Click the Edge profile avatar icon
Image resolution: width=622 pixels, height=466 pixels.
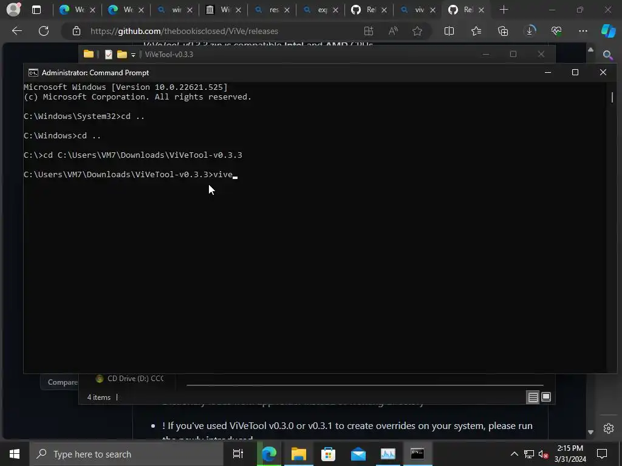tap(13, 10)
